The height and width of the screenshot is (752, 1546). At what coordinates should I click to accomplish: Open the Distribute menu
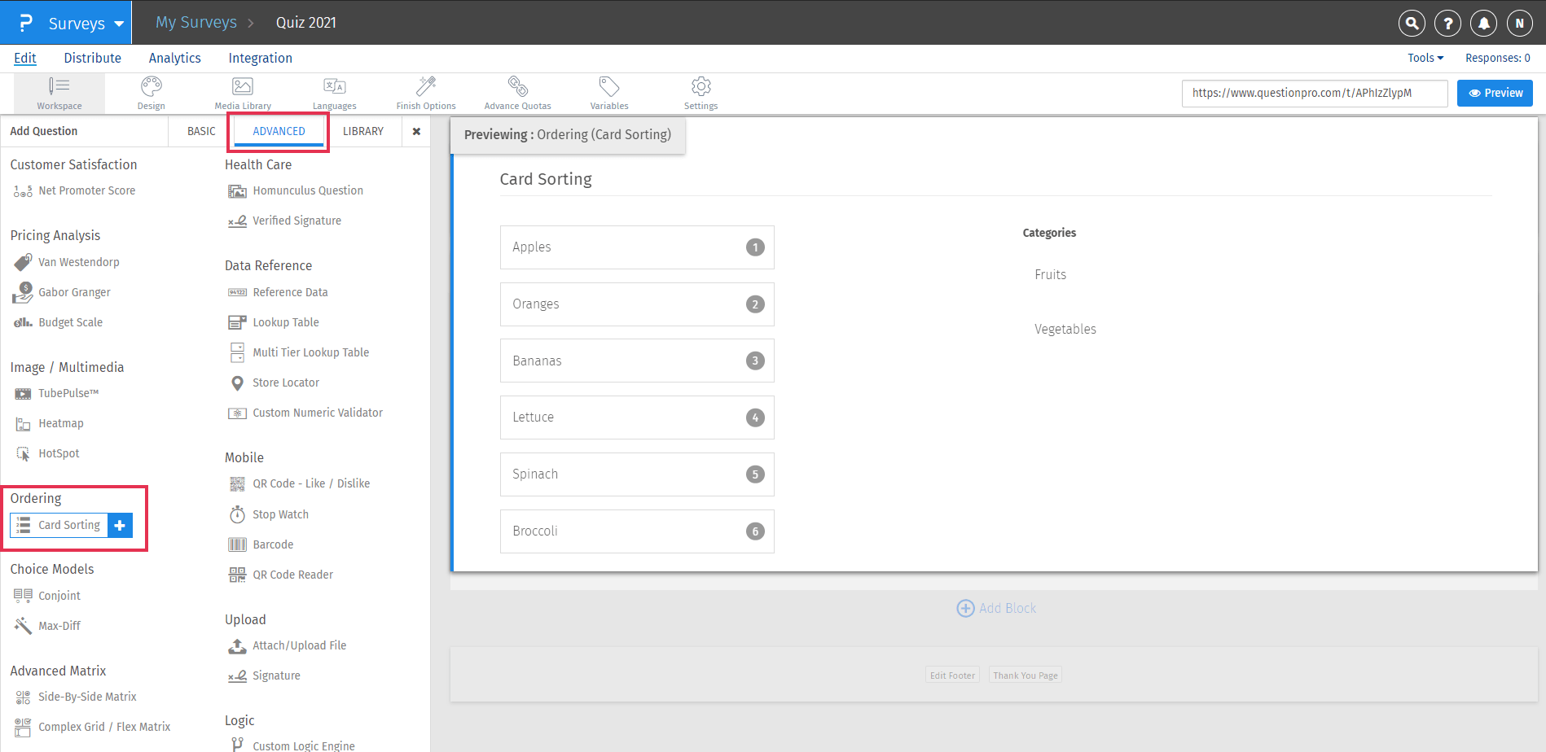tap(92, 57)
